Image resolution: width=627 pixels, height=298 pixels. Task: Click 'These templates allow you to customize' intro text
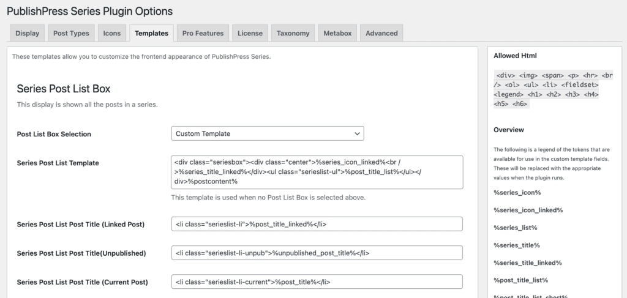[141, 56]
